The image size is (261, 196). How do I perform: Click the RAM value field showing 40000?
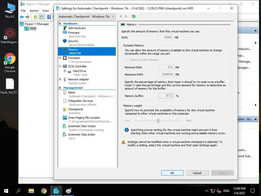(x=165, y=37)
